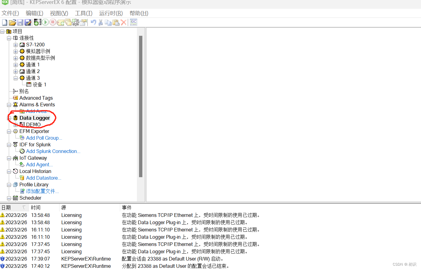
Task: Click the Save As icon with pencil
Action: click(28, 22)
